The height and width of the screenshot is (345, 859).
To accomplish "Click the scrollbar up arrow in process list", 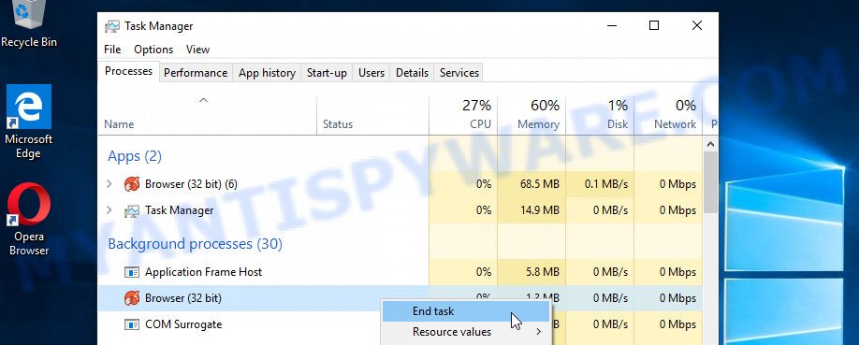I will (710, 145).
